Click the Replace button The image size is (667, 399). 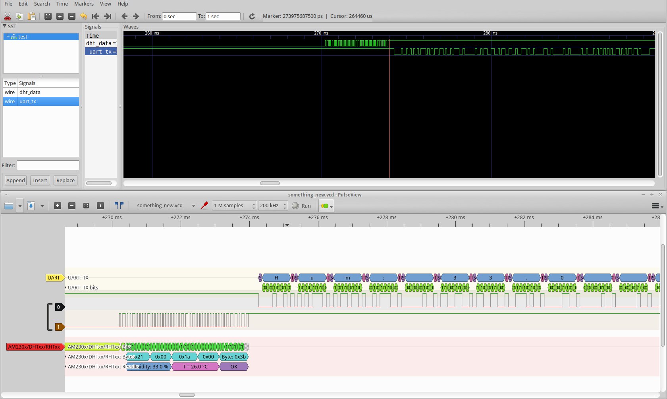coord(66,180)
